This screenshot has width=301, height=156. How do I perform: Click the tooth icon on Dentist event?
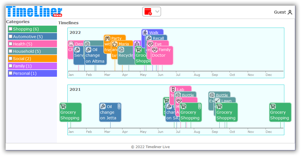[x=71, y=44]
